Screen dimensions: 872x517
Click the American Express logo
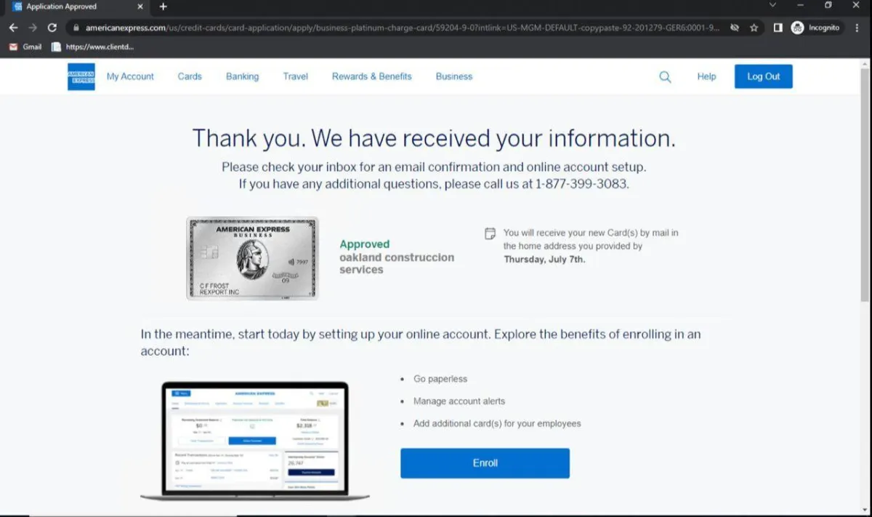81,76
